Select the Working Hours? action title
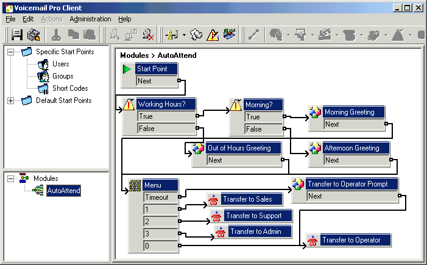The height and width of the screenshot is (265, 427). click(x=166, y=104)
